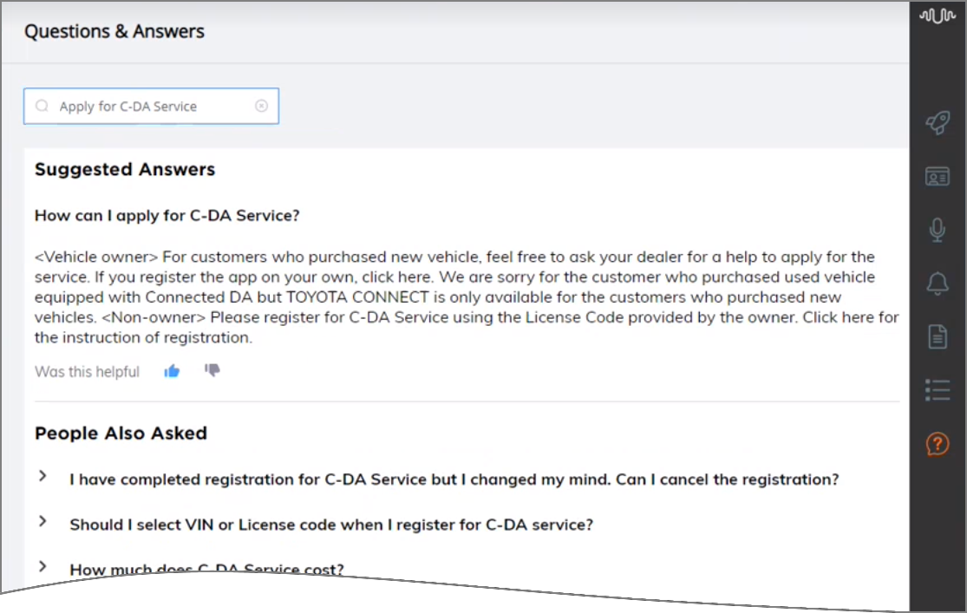Screen dimensions: 967x613
Task: Click the waveform logo icon at top of sidebar
Action: [x=938, y=16]
